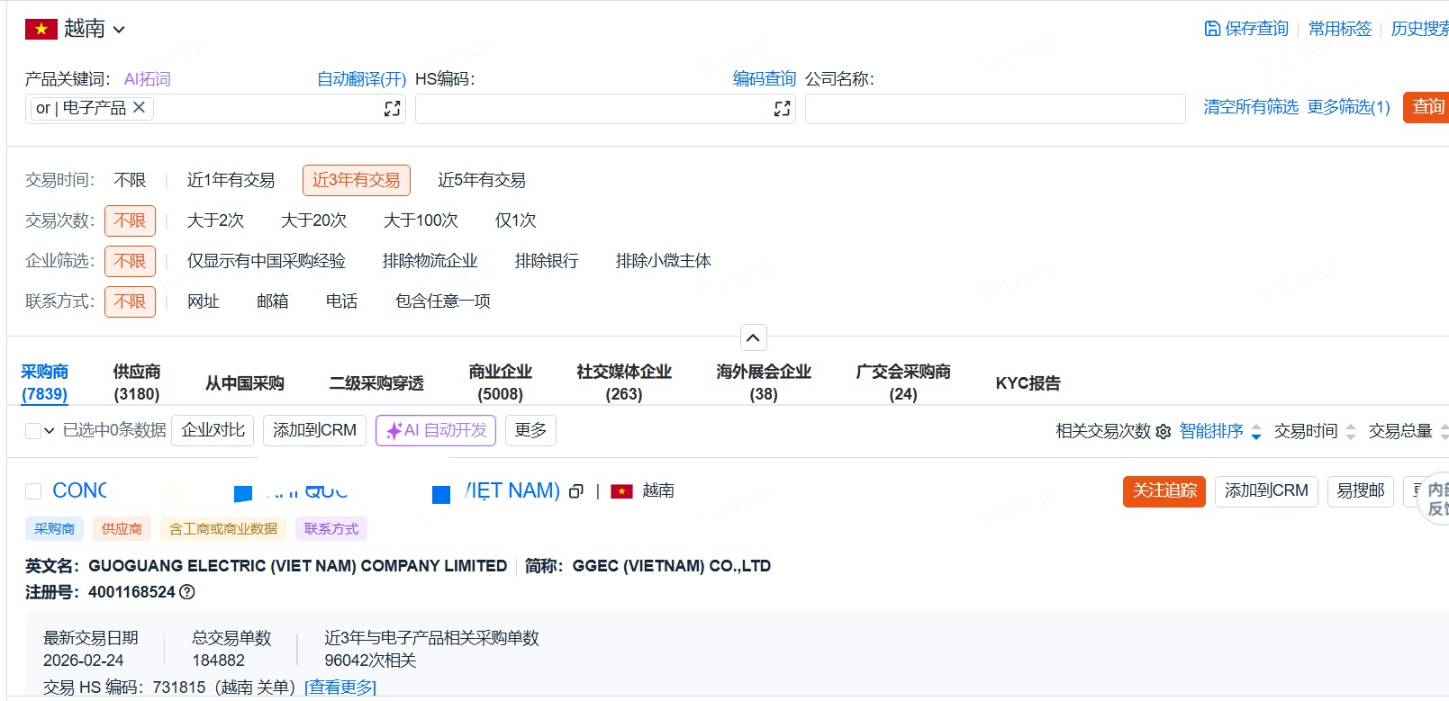
Task: Collapse the filter panel with the up chevron
Action: tap(753, 337)
